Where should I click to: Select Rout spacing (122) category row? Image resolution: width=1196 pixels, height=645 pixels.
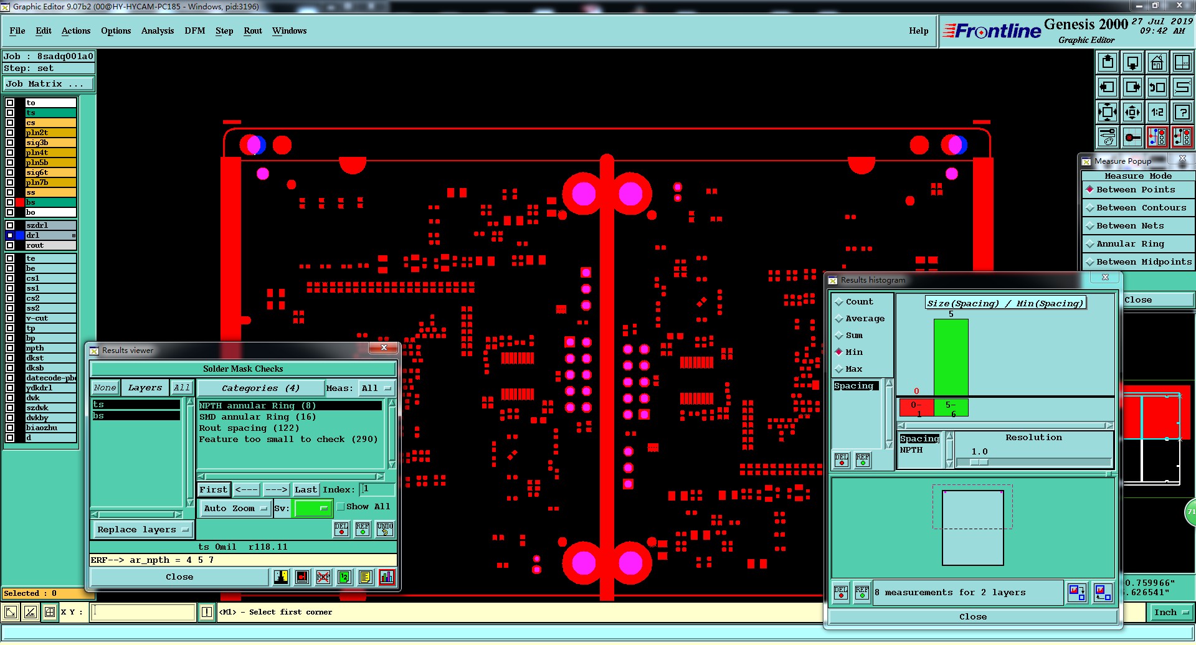click(x=289, y=428)
